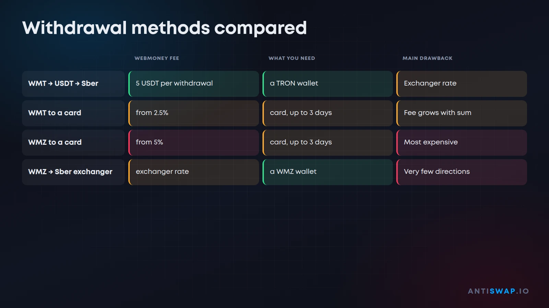Select the "a TRON wallet" cell
This screenshot has height=308, width=549.
328,84
